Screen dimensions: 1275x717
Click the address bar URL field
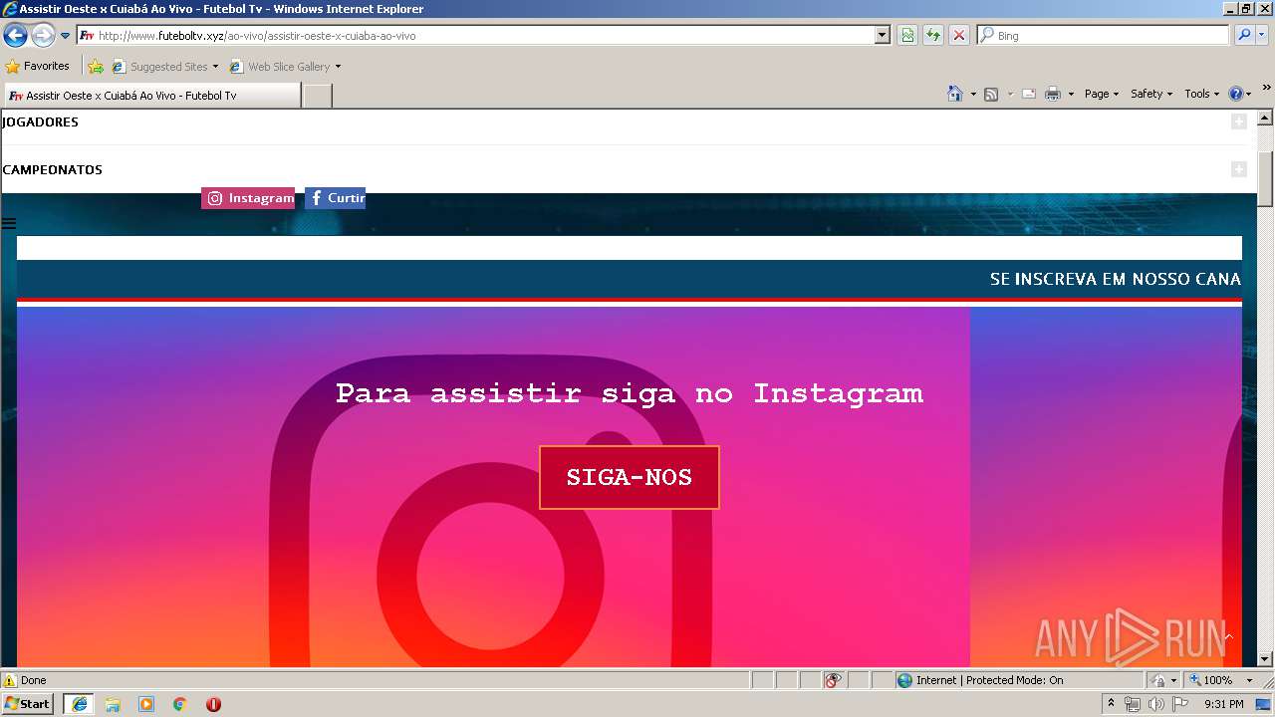point(476,36)
